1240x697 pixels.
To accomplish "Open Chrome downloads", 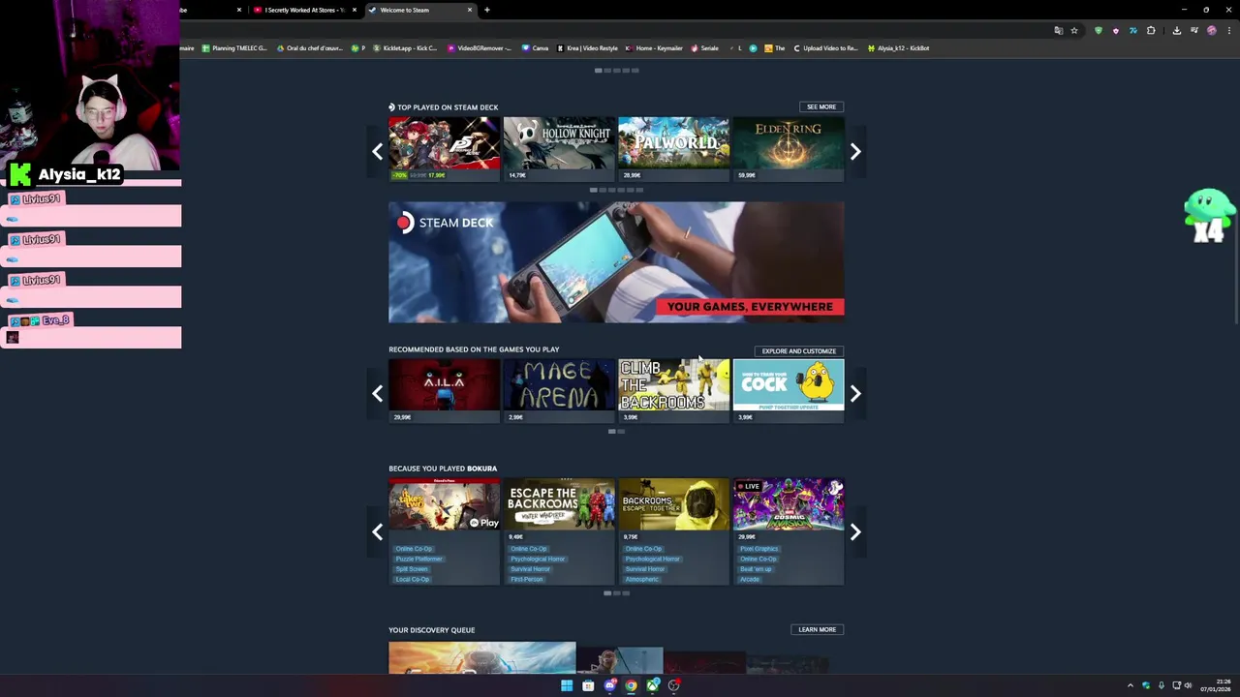I will click(1176, 30).
